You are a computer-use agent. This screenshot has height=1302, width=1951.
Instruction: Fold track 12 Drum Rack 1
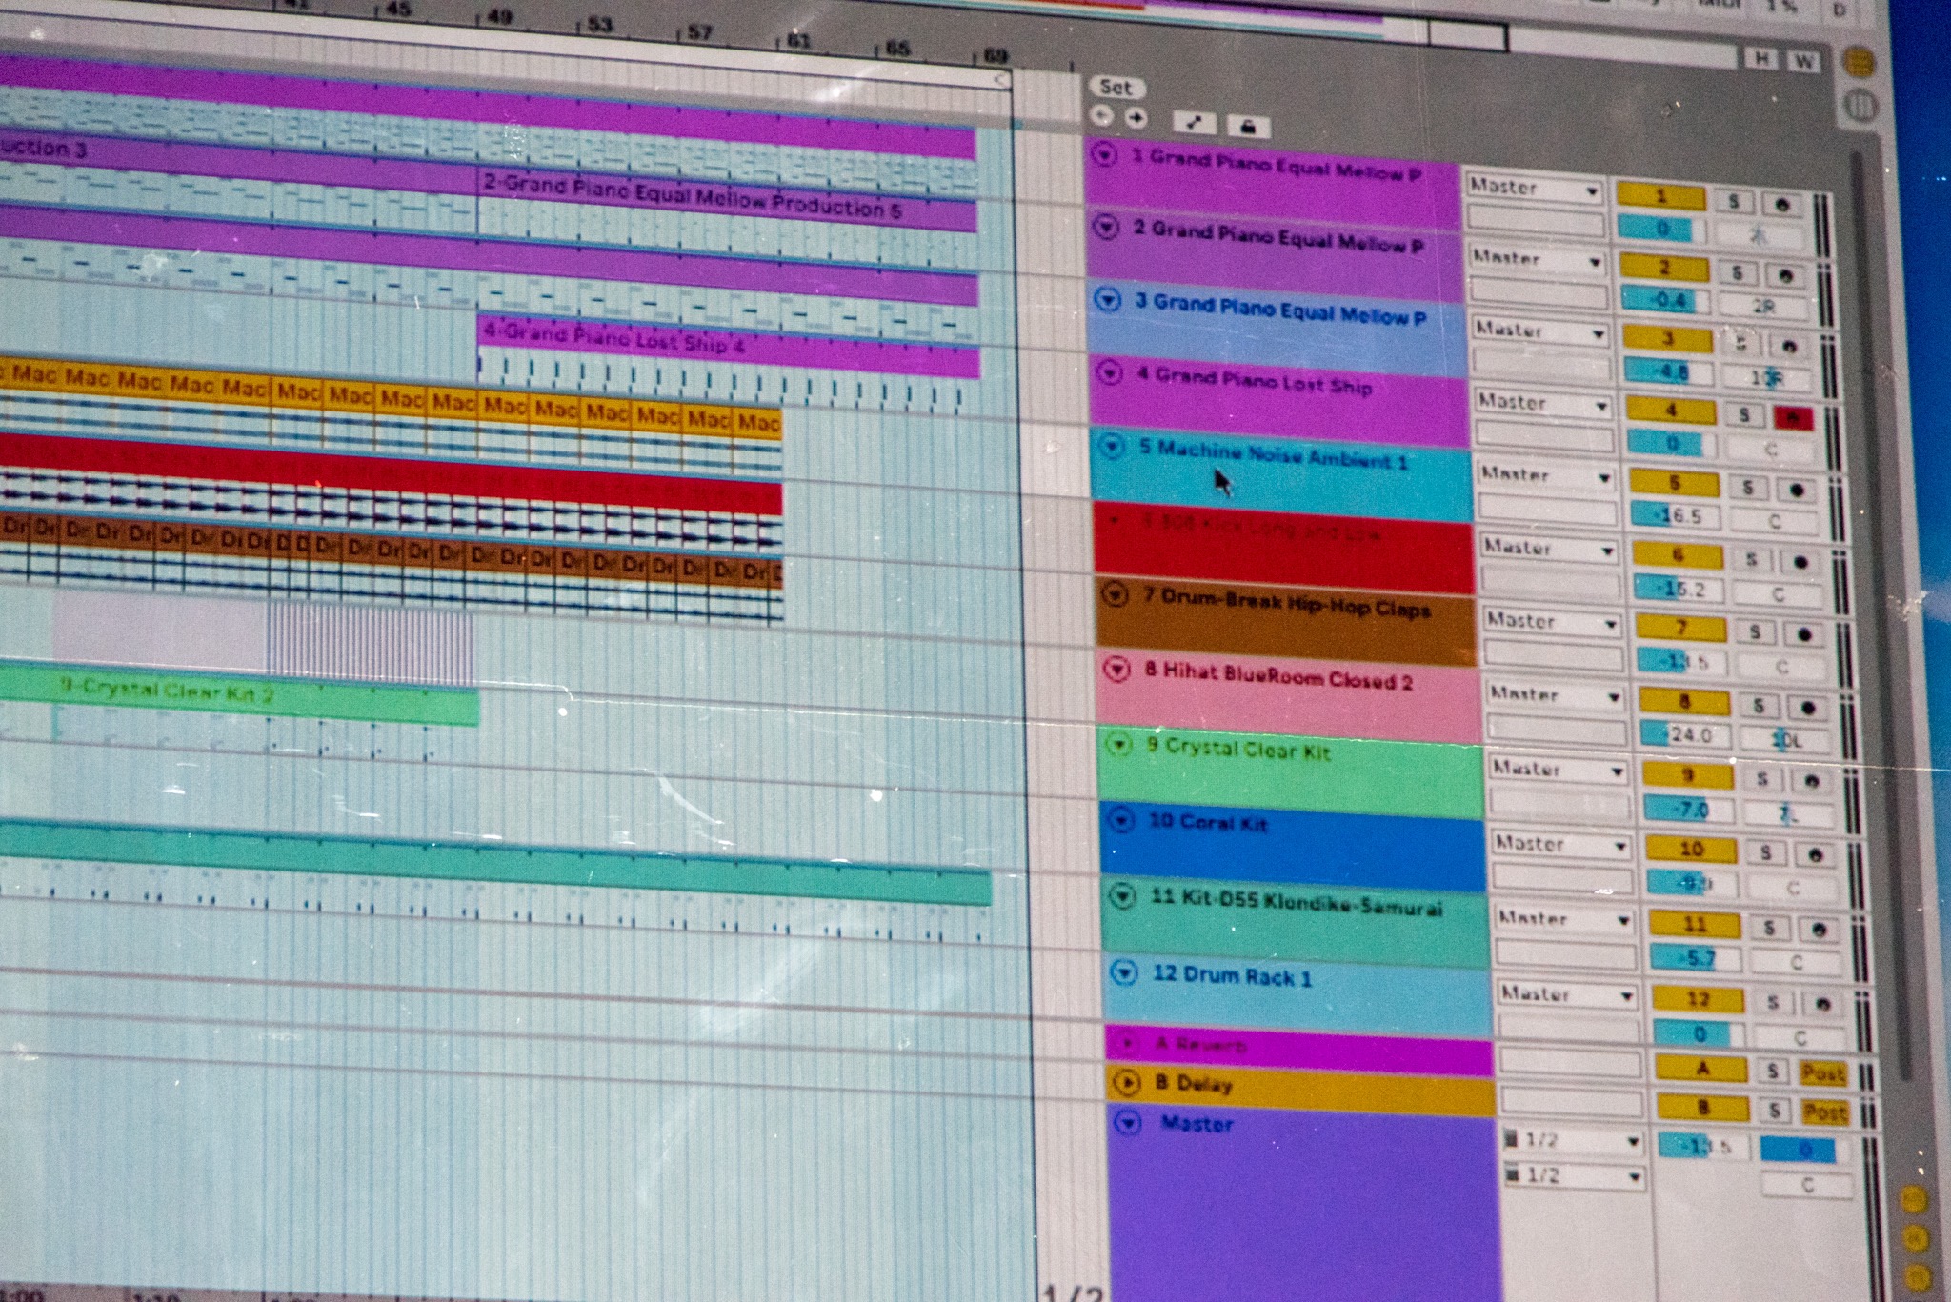coord(1126,972)
